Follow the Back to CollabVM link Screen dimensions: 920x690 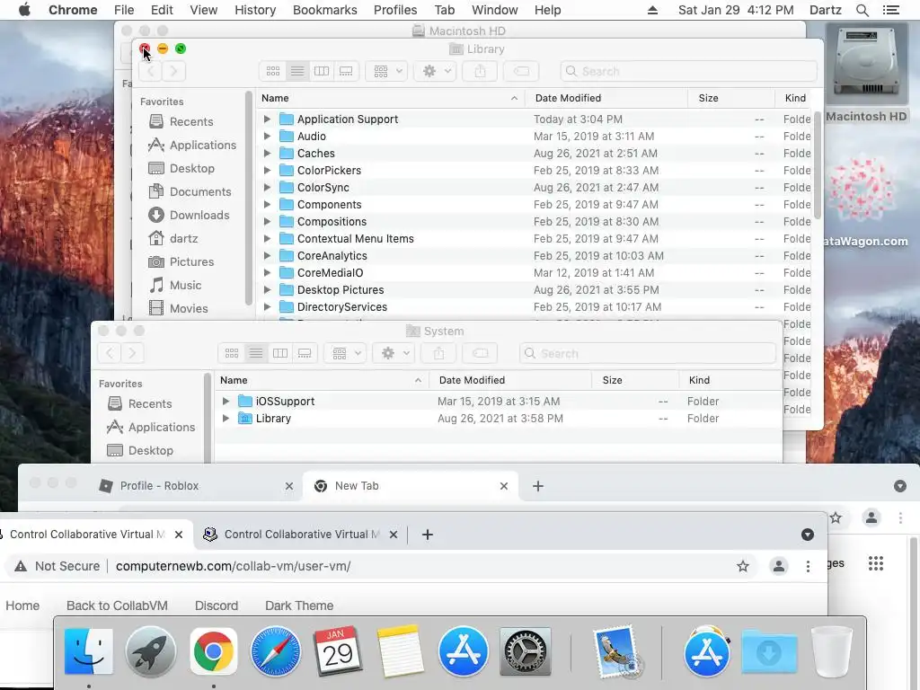click(117, 606)
